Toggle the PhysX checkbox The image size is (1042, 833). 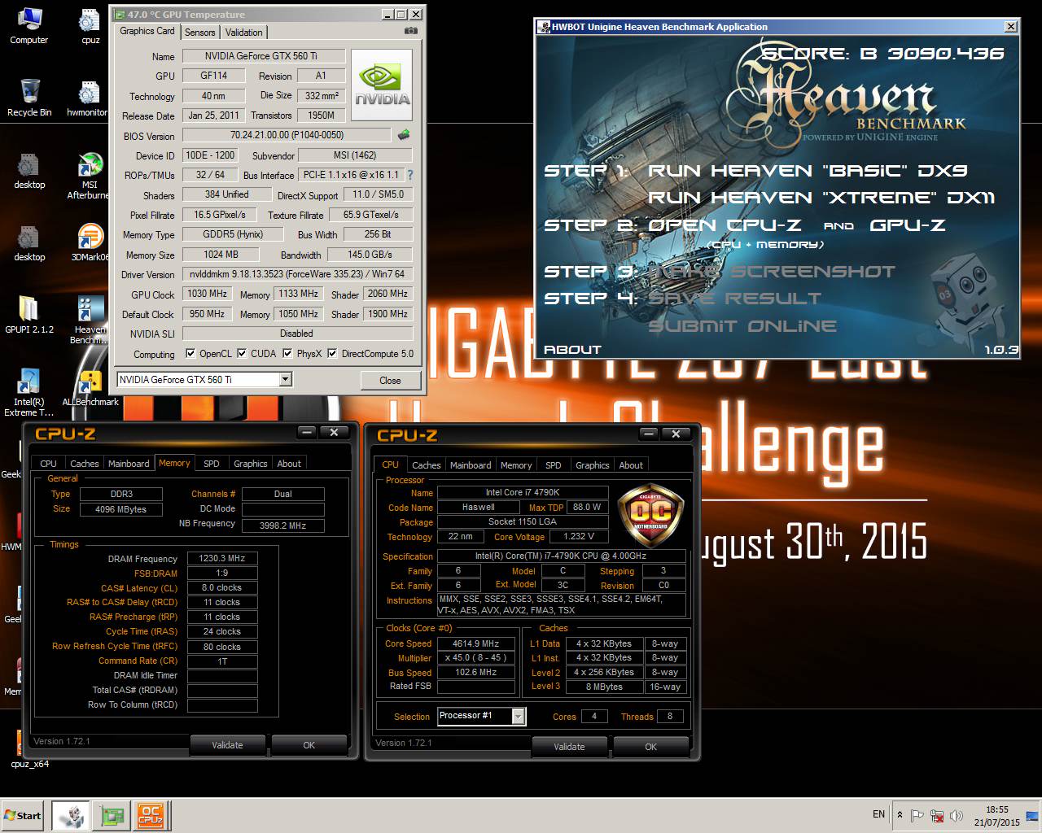coord(287,353)
